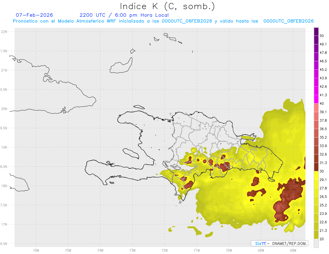
Task: Select the latitude label "18N"
Action: tap(4, 186)
